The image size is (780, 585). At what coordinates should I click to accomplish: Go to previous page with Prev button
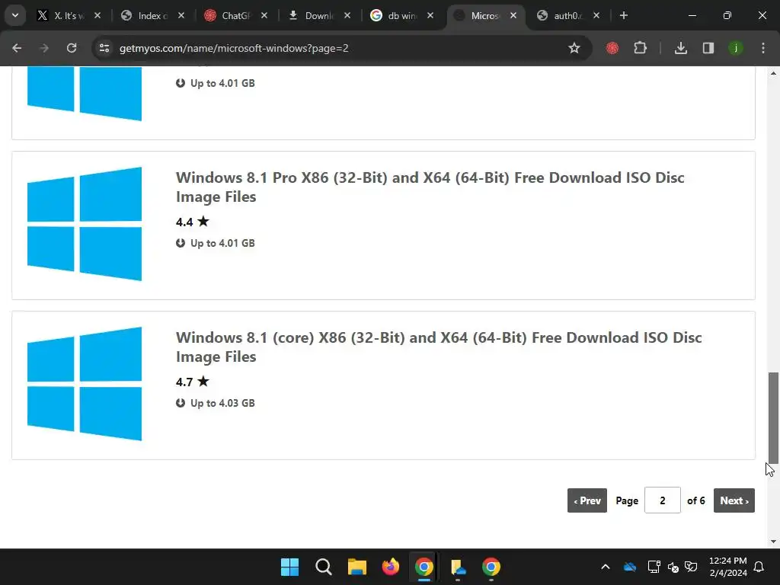click(x=587, y=500)
